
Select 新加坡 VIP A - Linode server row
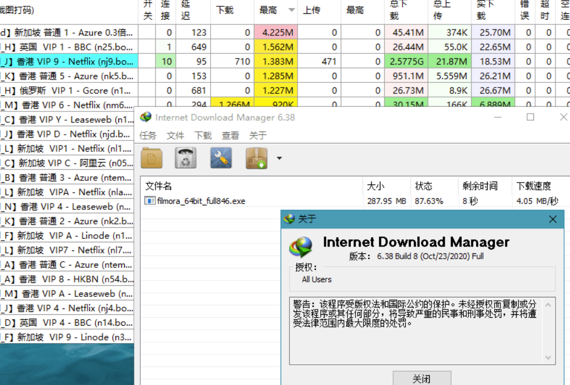click(67, 235)
